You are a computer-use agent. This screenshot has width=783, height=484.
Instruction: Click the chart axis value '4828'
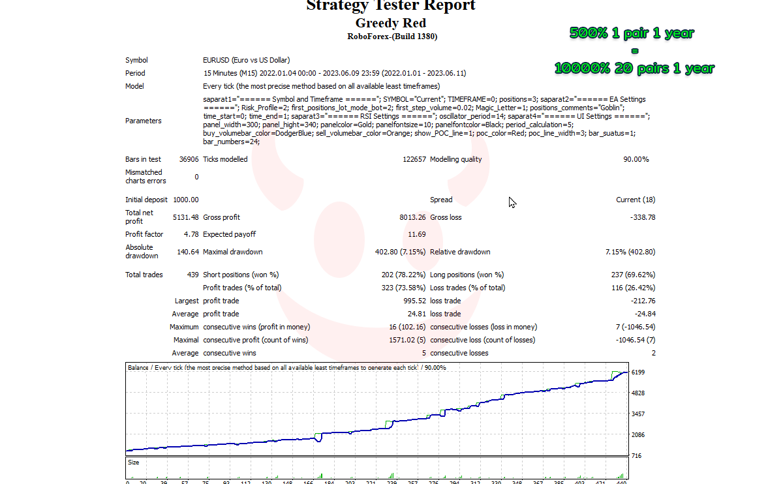coord(639,393)
